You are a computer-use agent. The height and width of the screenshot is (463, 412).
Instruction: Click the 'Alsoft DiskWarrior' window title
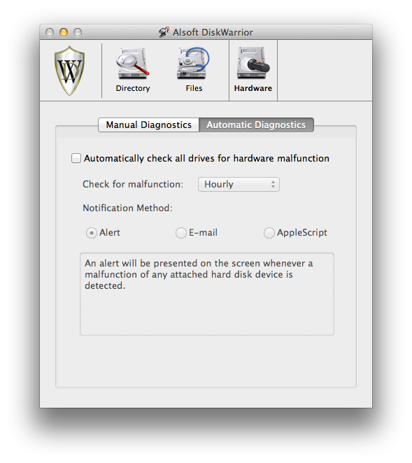[213, 32]
